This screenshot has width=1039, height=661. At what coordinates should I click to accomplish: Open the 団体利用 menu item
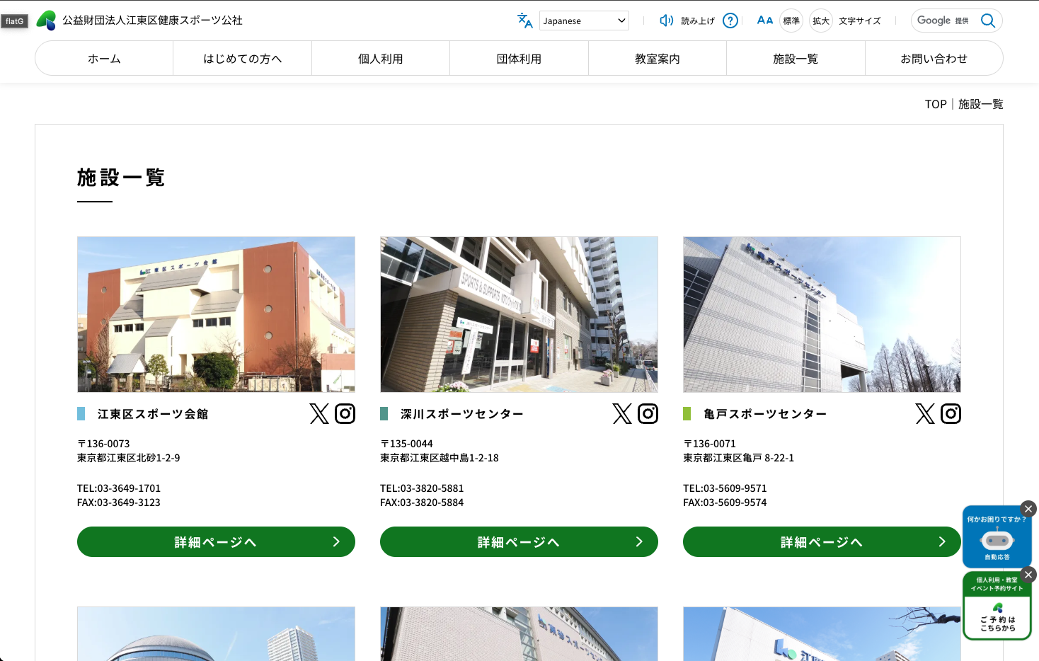pos(519,58)
